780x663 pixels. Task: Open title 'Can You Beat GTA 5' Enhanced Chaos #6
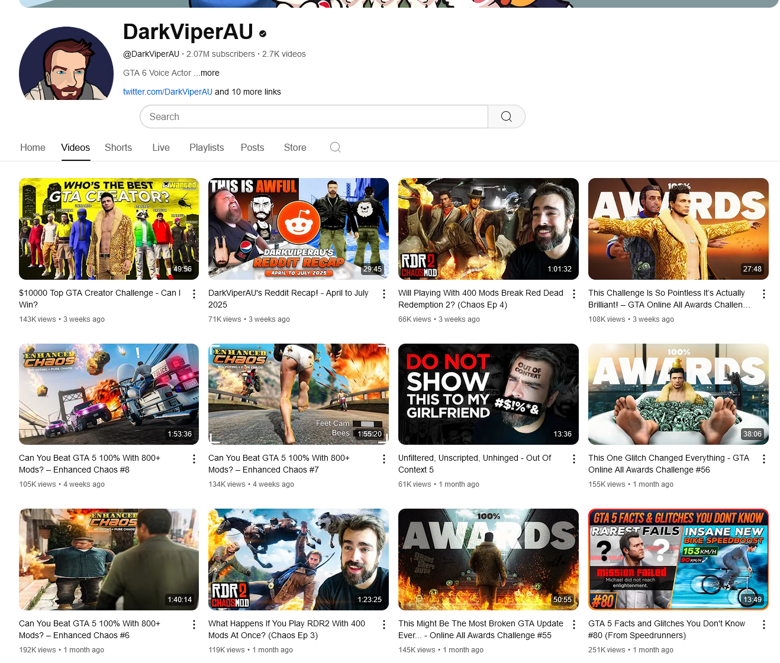click(x=89, y=629)
